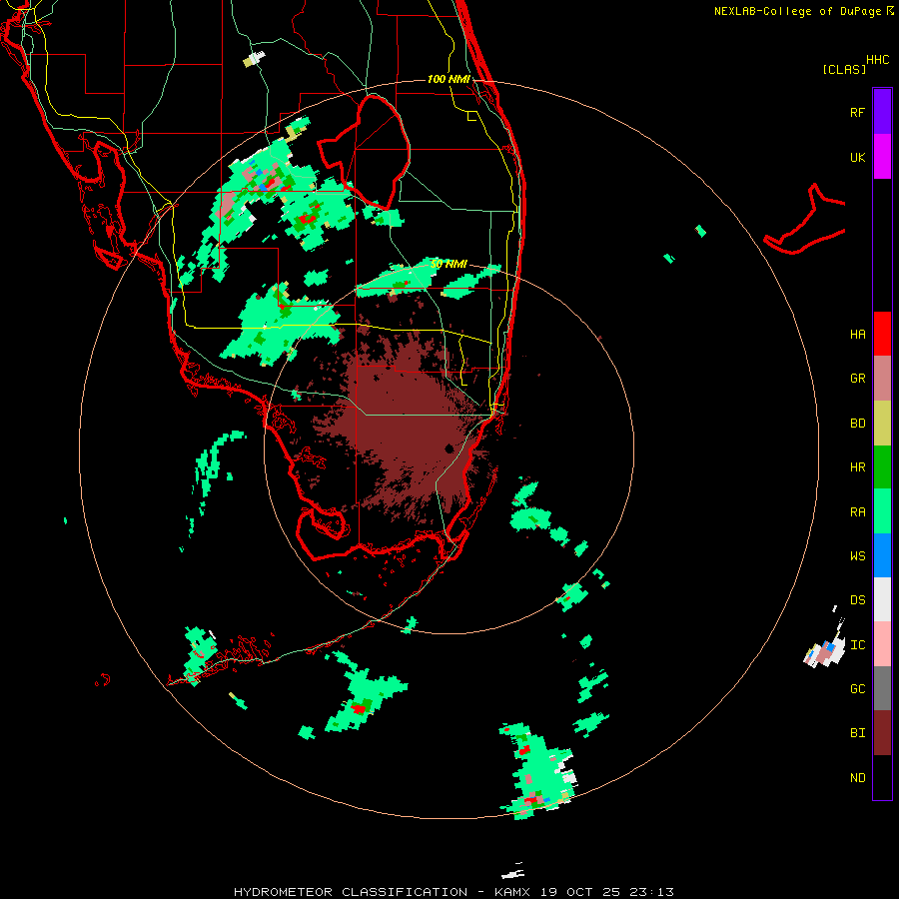Click the HR dark green legend swatch
Image resolution: width=899 pixels, height=899 pixels.
pyautogui.click(x=882, y=466)
